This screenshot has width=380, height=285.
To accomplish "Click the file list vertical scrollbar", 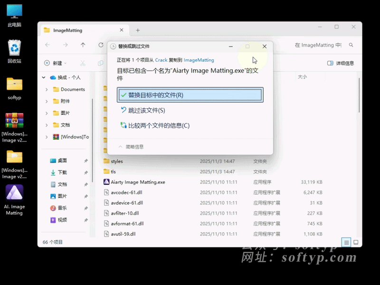I will (359, 95).
